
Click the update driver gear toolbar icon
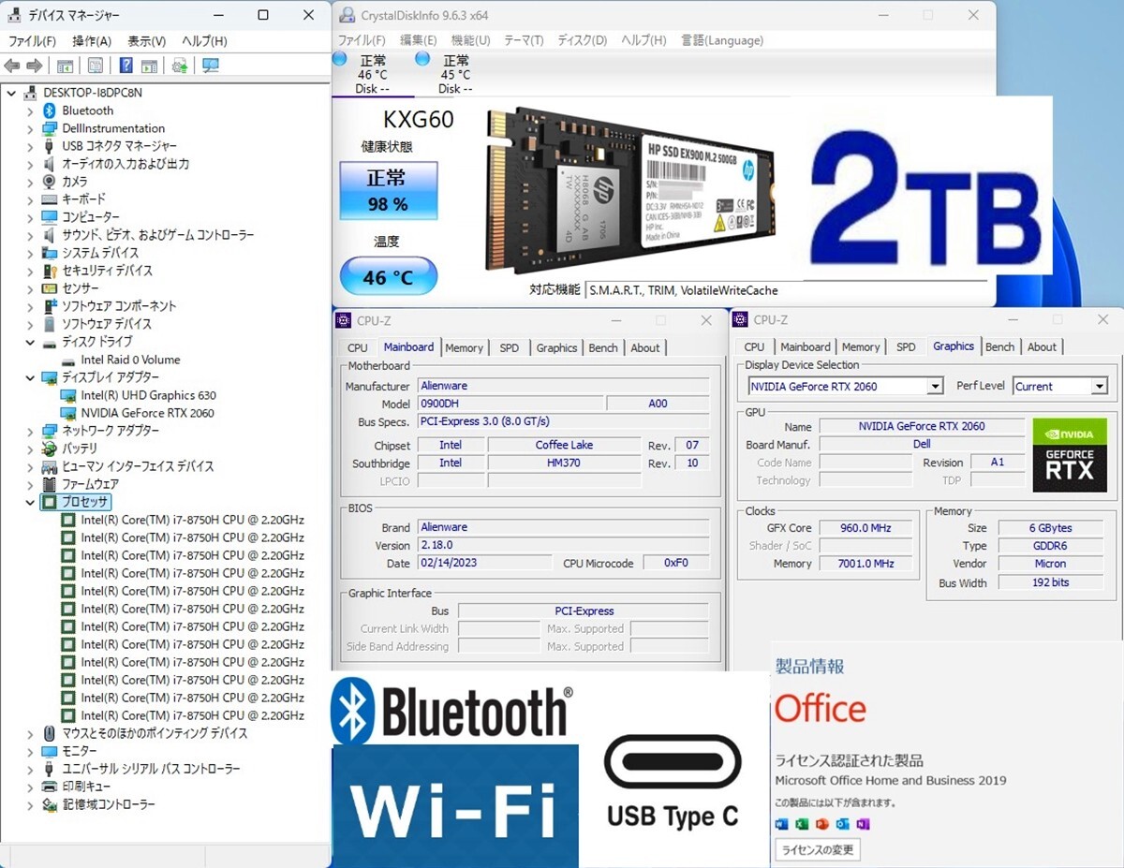click(x=179, y=66)
